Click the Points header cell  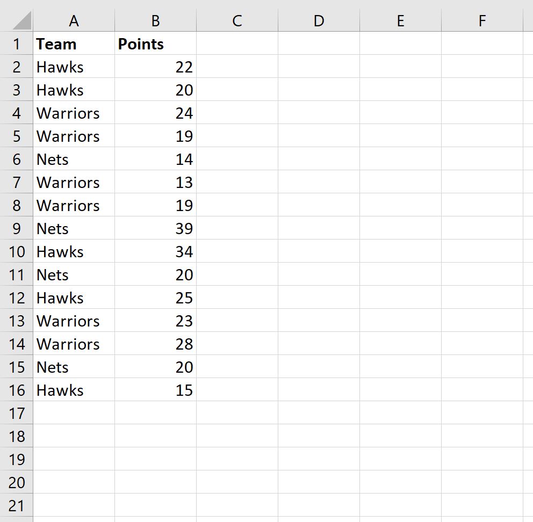point(155,44)
